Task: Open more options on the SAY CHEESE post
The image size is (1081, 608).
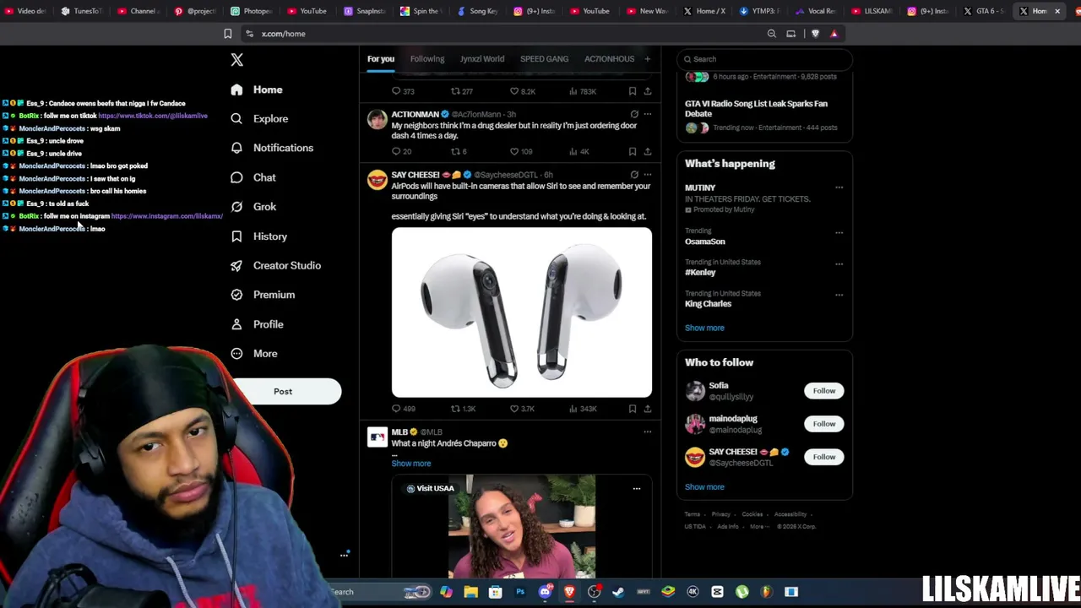Action: click(648, 175)
